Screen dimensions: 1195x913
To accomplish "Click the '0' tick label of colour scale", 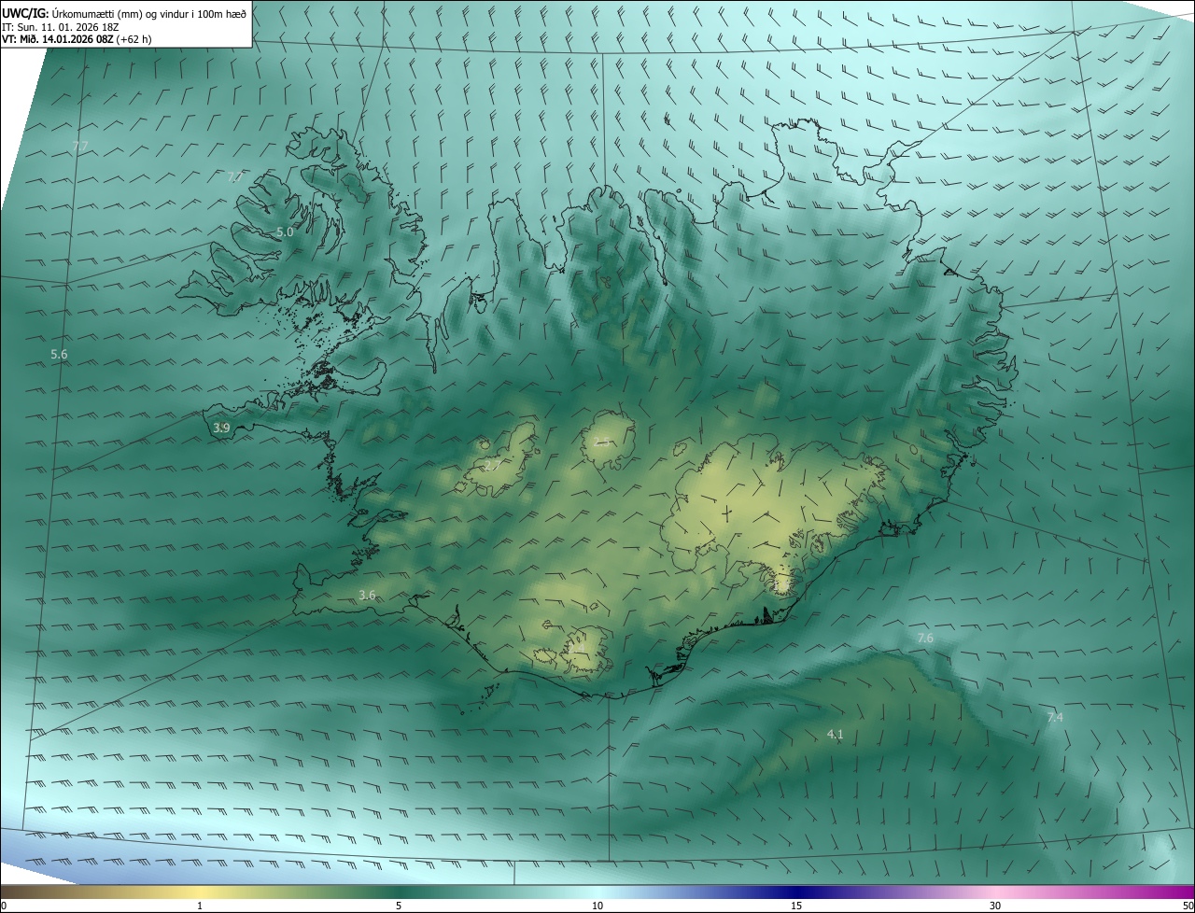I will [x=4, y=906].
